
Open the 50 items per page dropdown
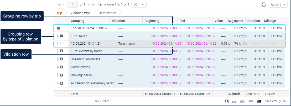pos(139,4)
